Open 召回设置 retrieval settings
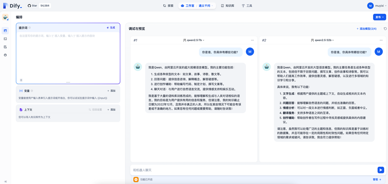388x184 pixels. tap(95, 110)
